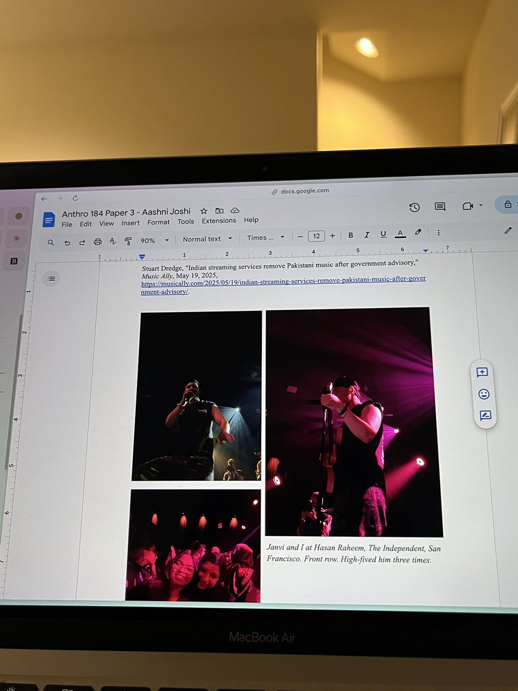Open the View menu

[x=106, y=223]
